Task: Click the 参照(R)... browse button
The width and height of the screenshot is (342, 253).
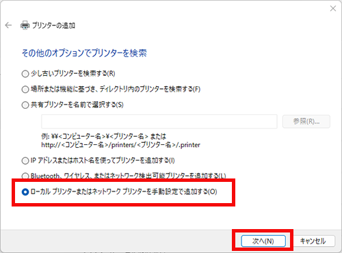Action: click(306, 122)
